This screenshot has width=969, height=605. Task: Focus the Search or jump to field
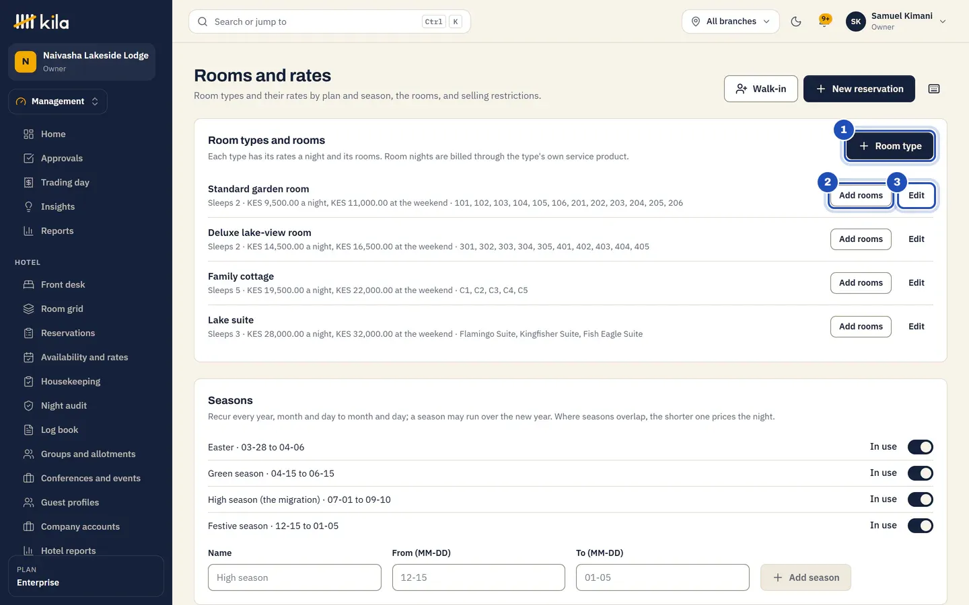(330, 22)
